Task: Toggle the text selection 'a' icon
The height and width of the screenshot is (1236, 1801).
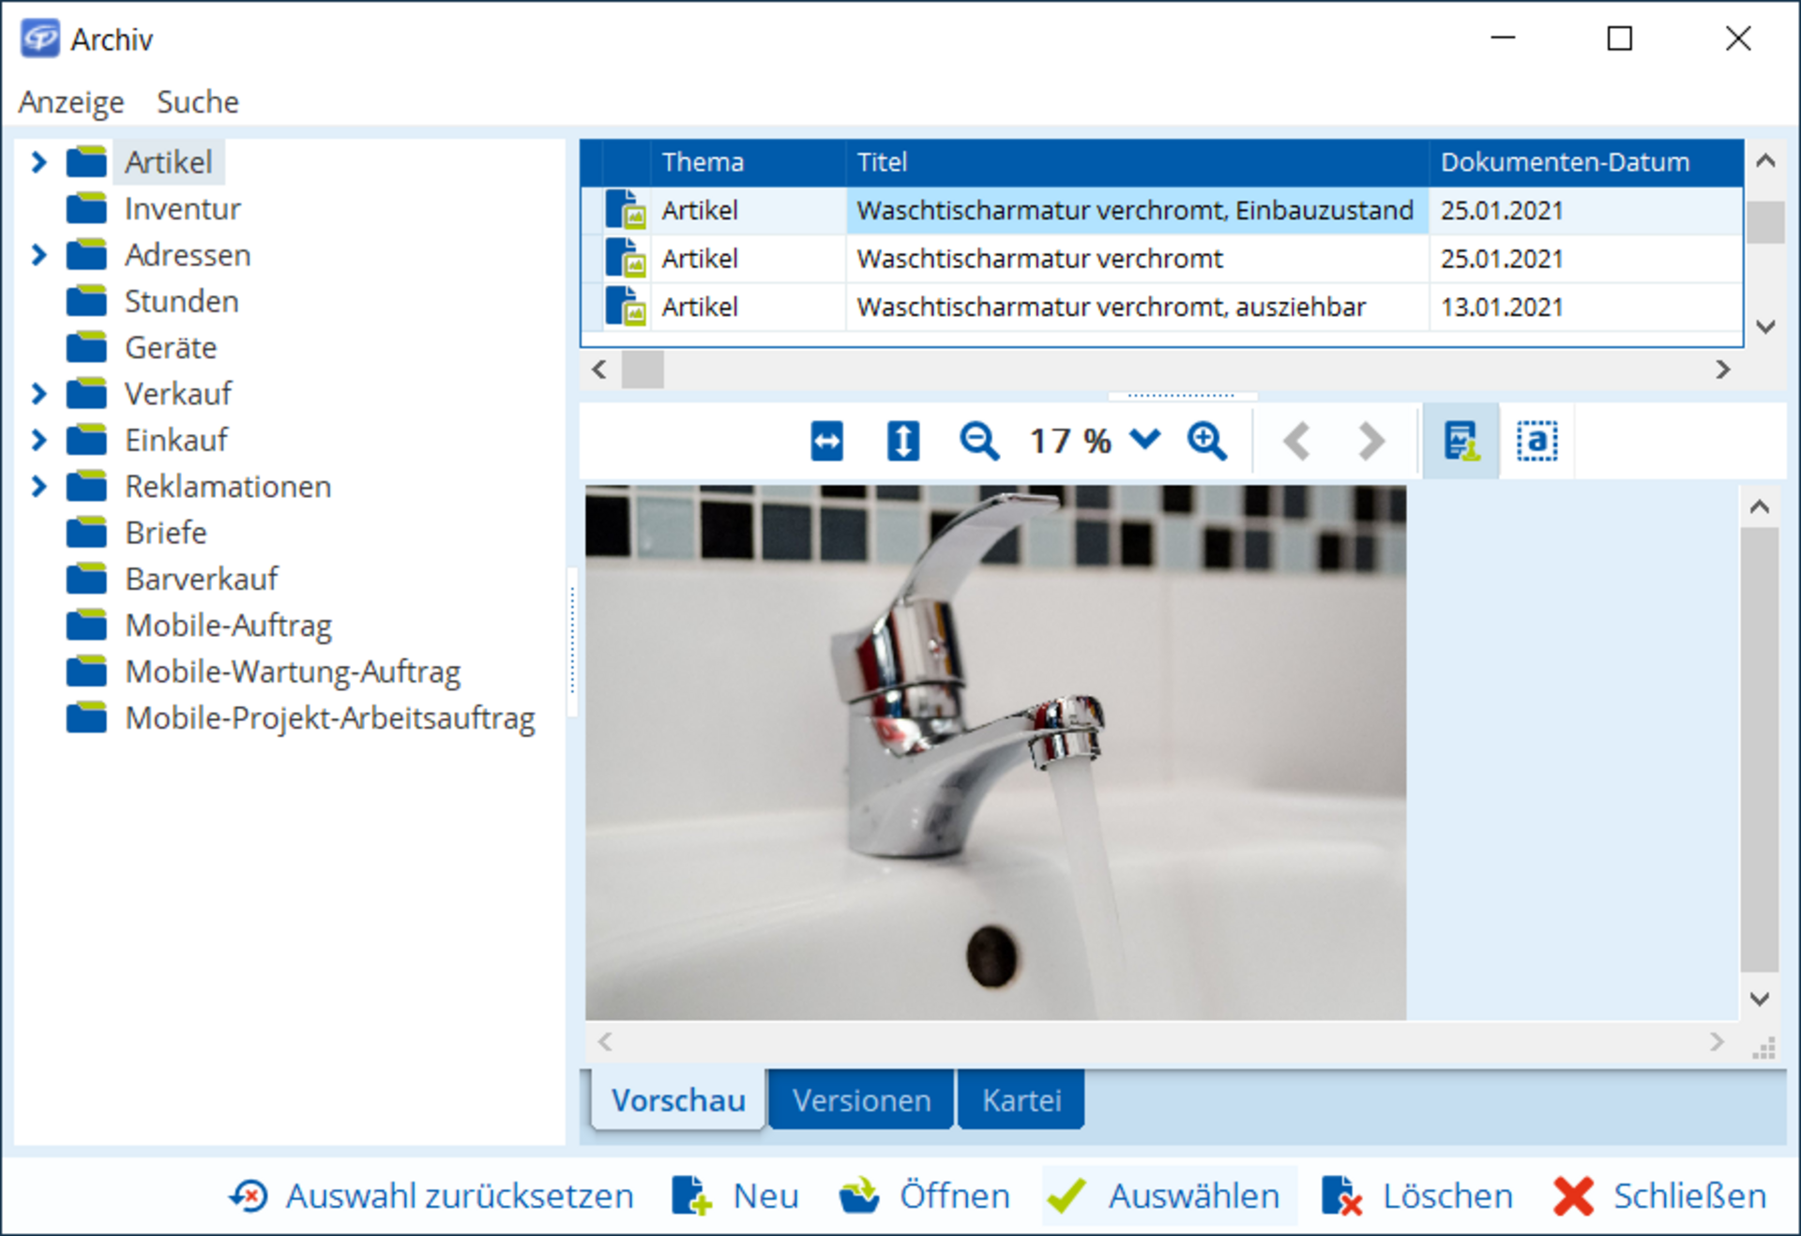Action: point(1536,441)
